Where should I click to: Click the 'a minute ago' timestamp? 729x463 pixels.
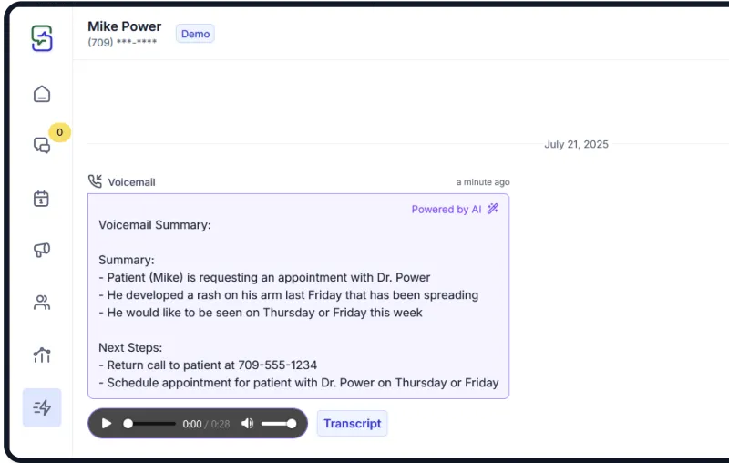point(483,181)
